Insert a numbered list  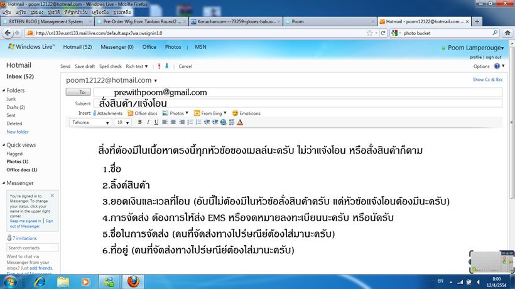(x=190, y=122)
